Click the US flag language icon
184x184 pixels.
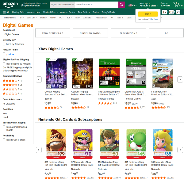click(x=130, y=6)
